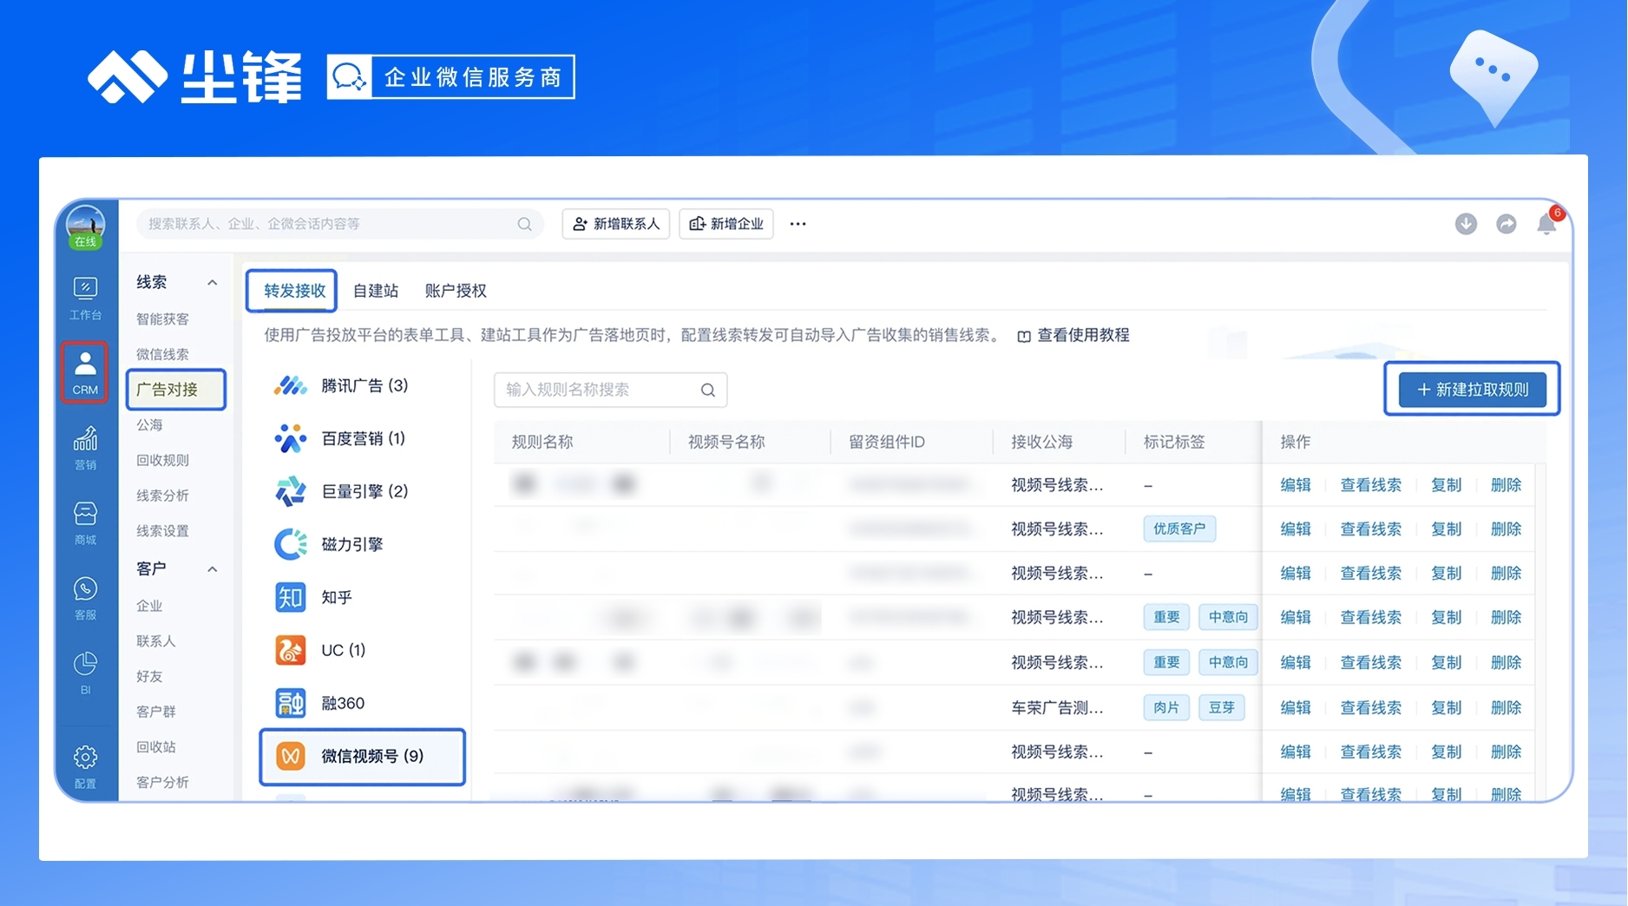Click the download arrow icon in top bar
The height and width of the screenshot is (906, 1628).
[x=1466, y=224]
